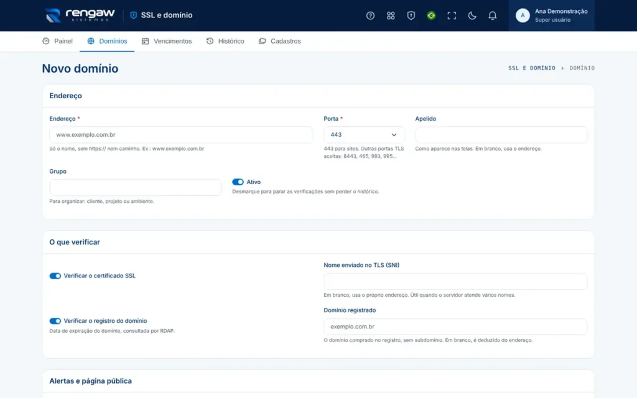Change language via the Brazil flag icon
The image size is (637, 398).
(431, 16)
